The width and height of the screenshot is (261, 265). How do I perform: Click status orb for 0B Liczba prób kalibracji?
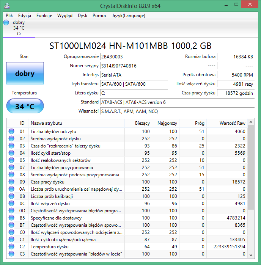click(11, 196)
